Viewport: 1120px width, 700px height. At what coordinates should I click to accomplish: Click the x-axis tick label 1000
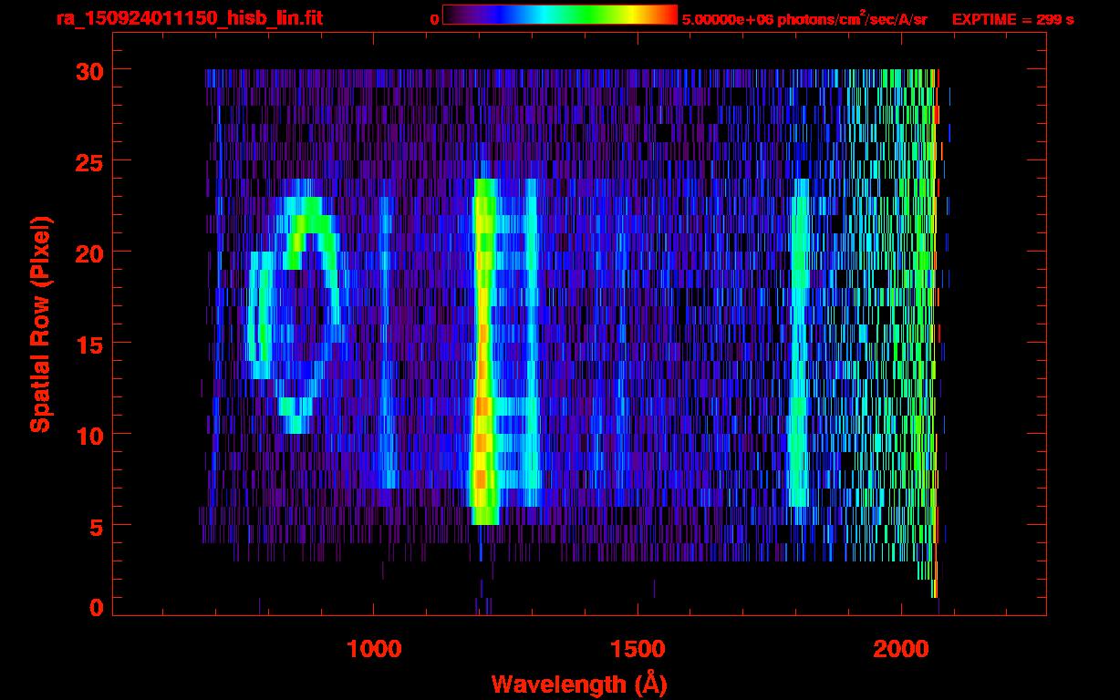coord(374,649)
